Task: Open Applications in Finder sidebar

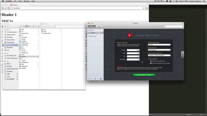Action: pos(11,34)
